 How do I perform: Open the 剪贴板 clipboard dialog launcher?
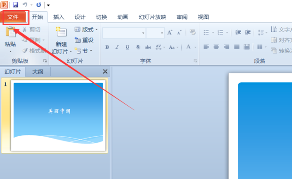point(45,61)
